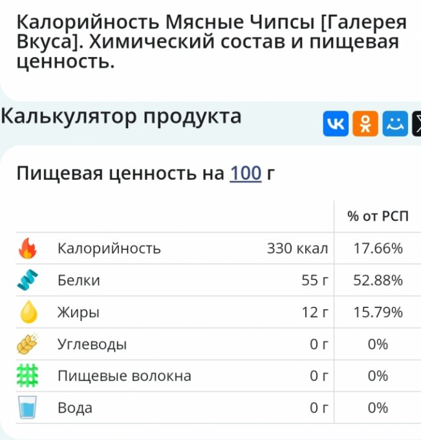The width and height of the screenshot is (421, 440).
Task: Select the Белки row label
Action: 78,280
